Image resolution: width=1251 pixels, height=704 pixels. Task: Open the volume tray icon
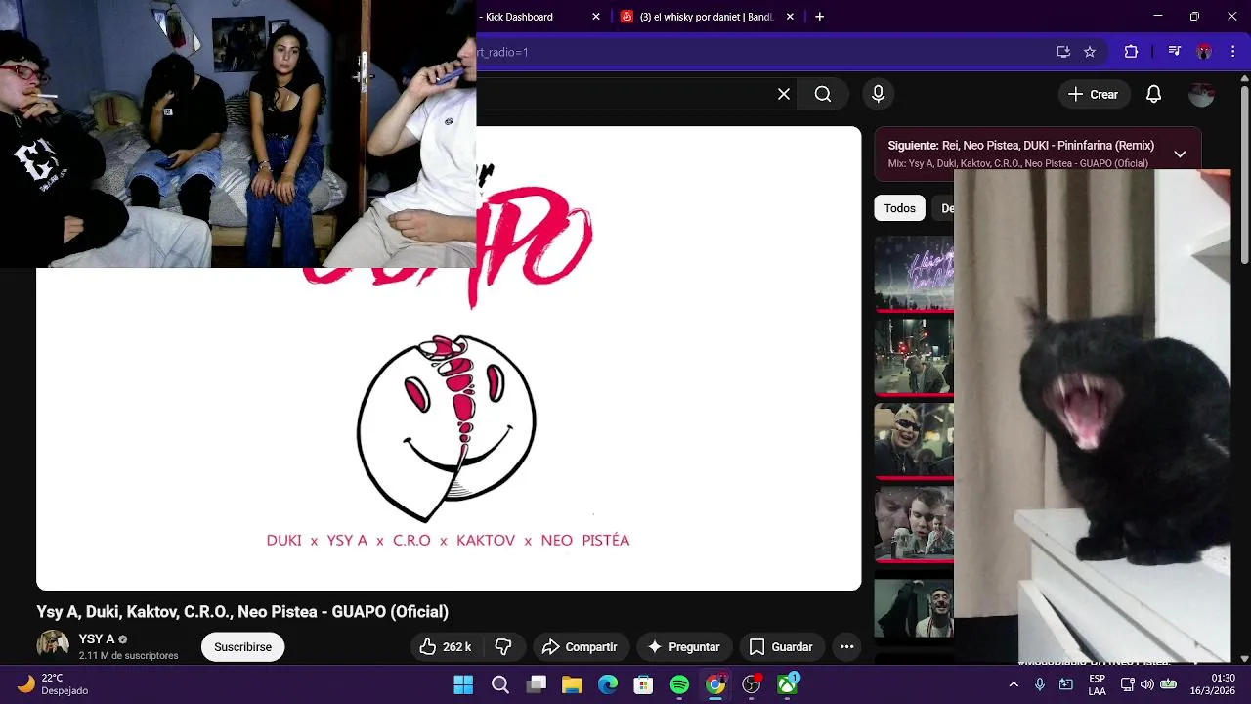coord(1147,684)
